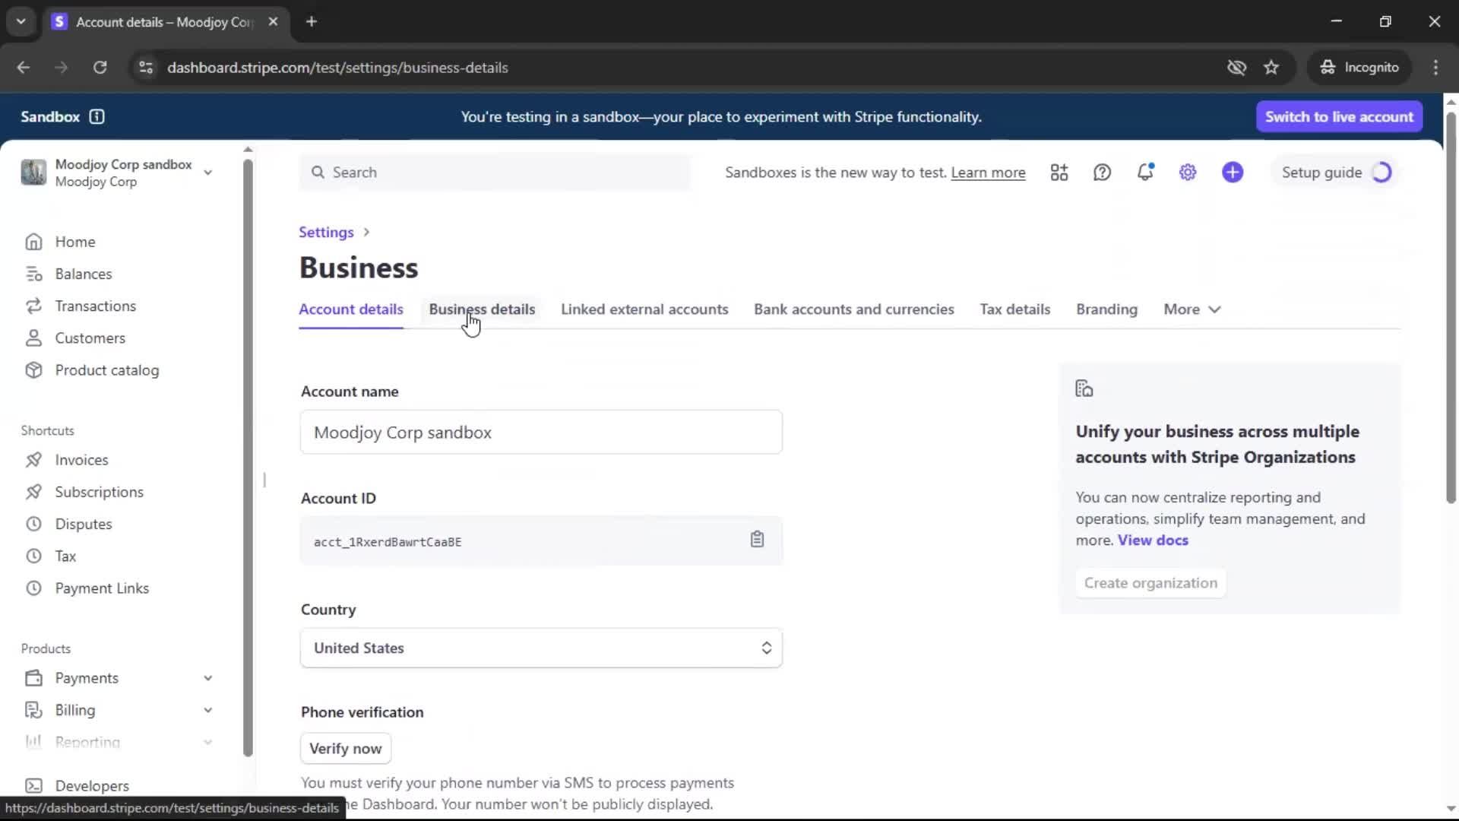Image resolution: width=1459 pixels, height=821 pixels.
Task: Open the apps grid icon
Action: click(1059, 173)
